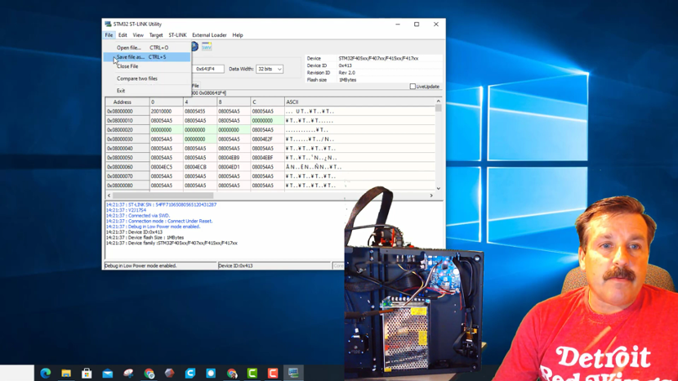Click the round blue toolbar icon beside SWV
This screenshot has height=381, width=678.
pos(194,47)
